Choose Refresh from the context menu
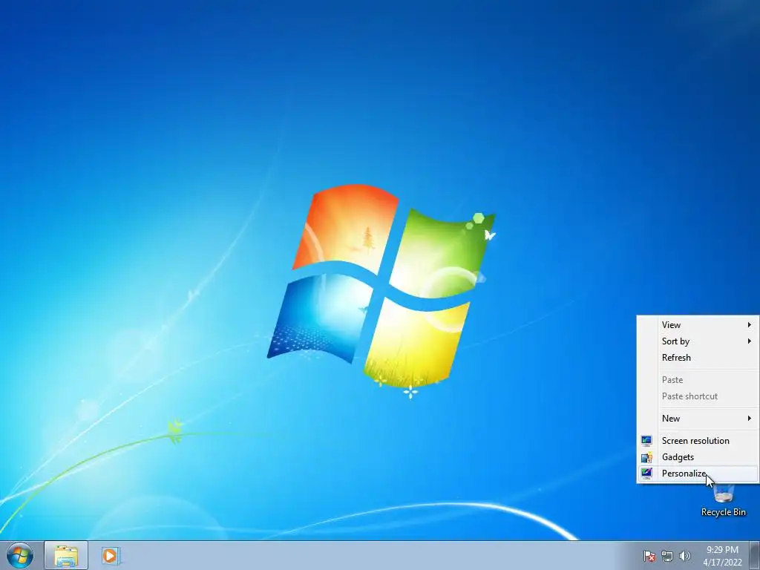Image resolution: width=760 pixels, height=570 pixels. 698,358
